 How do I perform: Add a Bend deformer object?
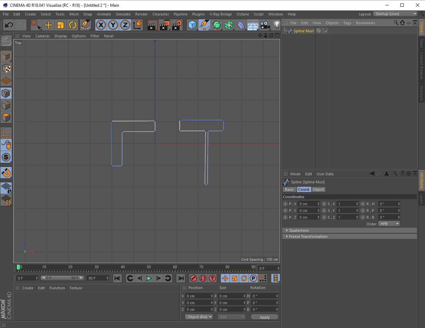(241, 25)
